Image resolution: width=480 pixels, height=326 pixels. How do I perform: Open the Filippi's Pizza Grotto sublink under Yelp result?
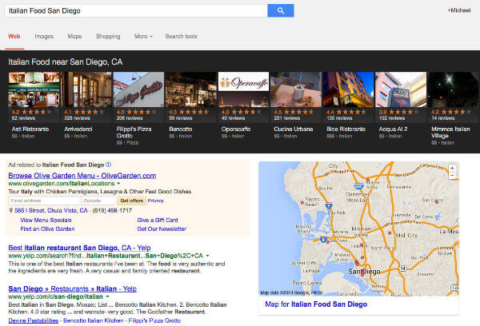click(154, 320)
